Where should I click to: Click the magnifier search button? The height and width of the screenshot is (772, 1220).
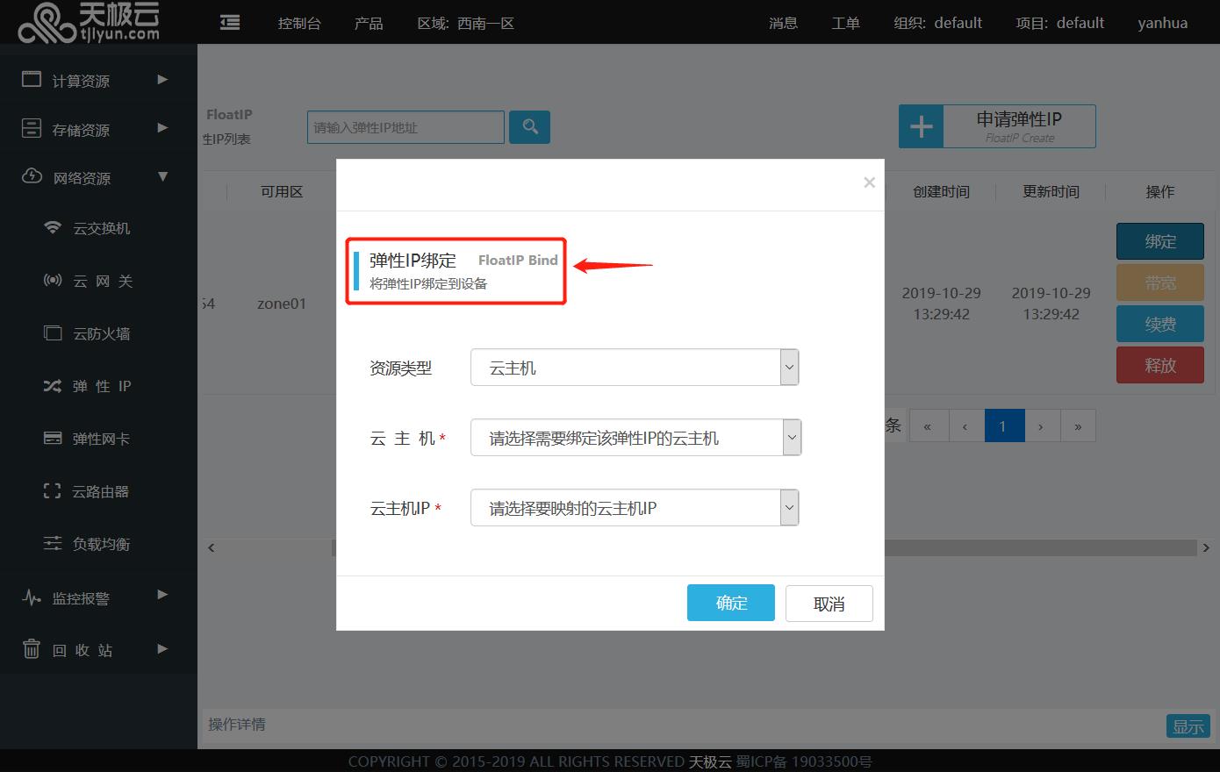point(530,127)
